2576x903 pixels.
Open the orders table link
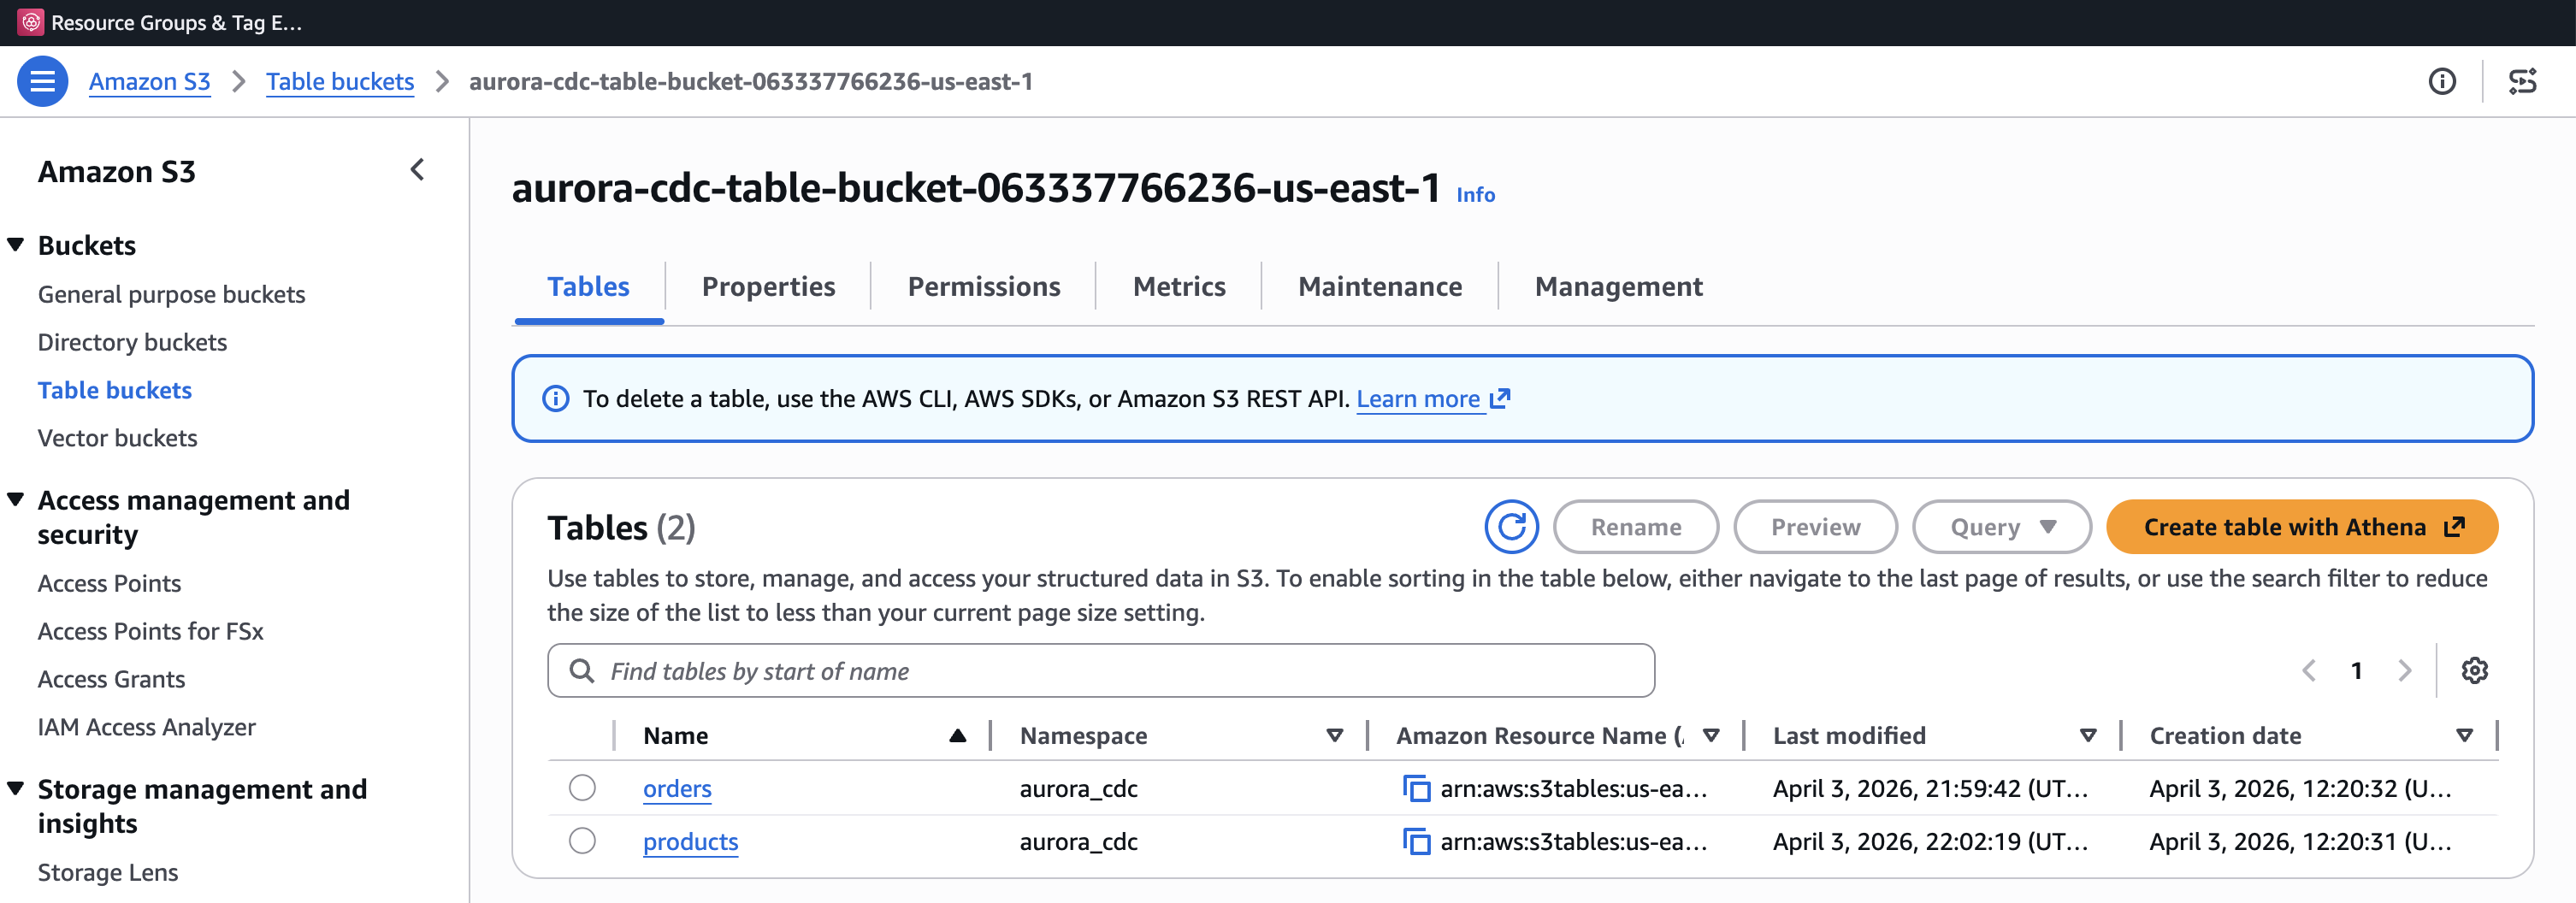(x=677, y=788)
